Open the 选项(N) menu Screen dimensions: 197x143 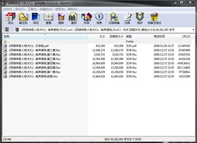pos(60,9)
